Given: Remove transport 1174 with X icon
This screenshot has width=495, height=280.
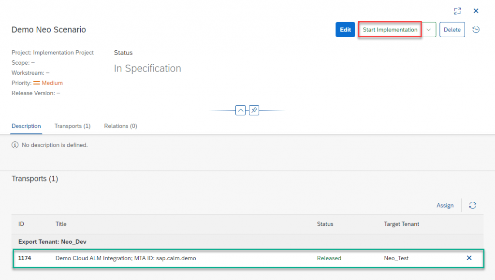Looking at the screenshot, I should (469, 258).
